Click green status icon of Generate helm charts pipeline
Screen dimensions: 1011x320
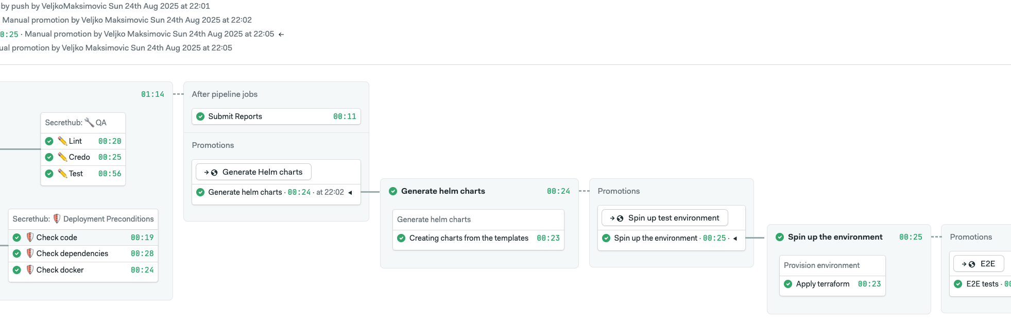[x=393, y=191]
